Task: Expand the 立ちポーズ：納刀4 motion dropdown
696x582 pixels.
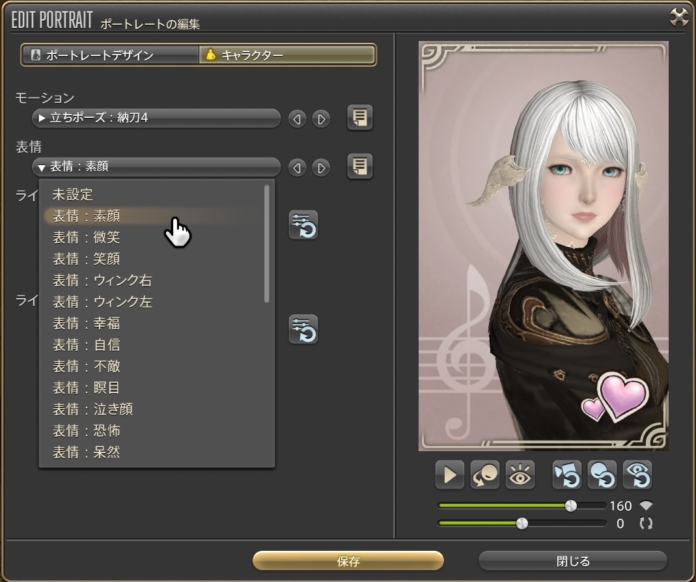Action: tap(156, 118)
